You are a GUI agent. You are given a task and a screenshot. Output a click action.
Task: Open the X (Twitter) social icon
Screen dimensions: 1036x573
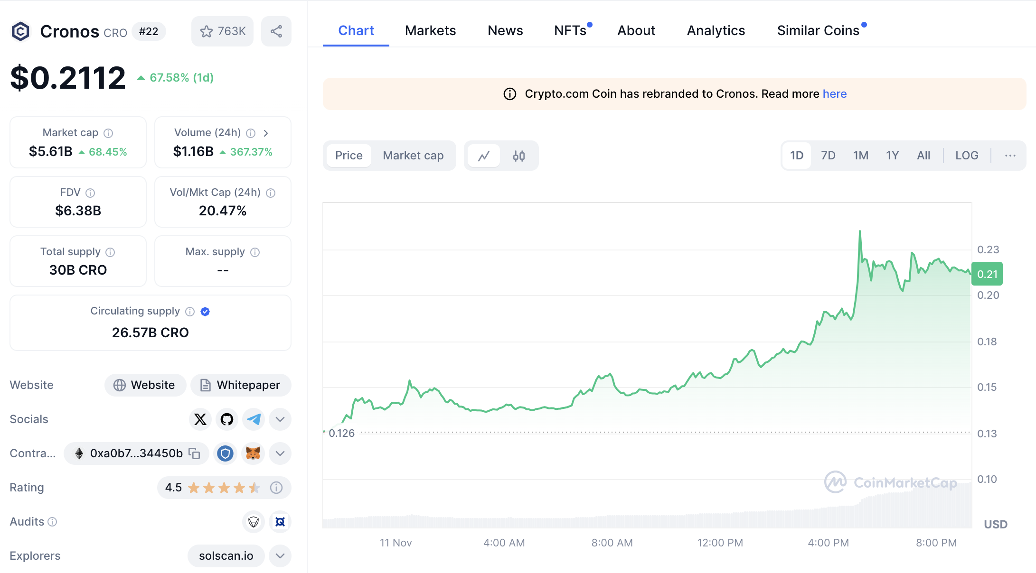(200, 419)
